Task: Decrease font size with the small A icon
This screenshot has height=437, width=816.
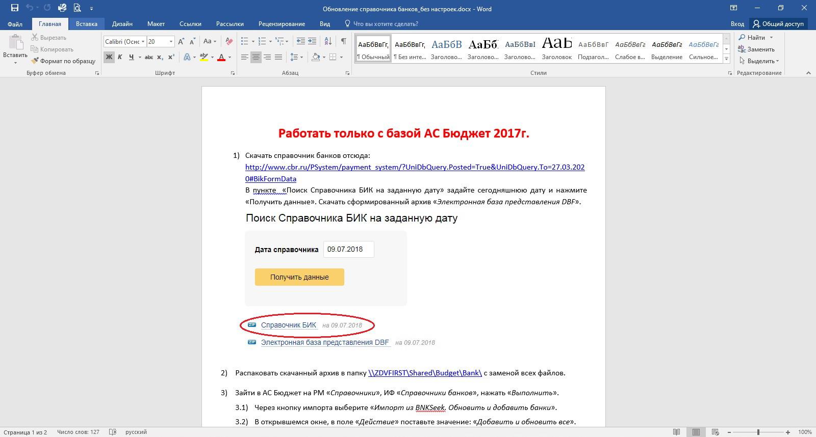Action: pyautogui.click(x=192, y=42)
